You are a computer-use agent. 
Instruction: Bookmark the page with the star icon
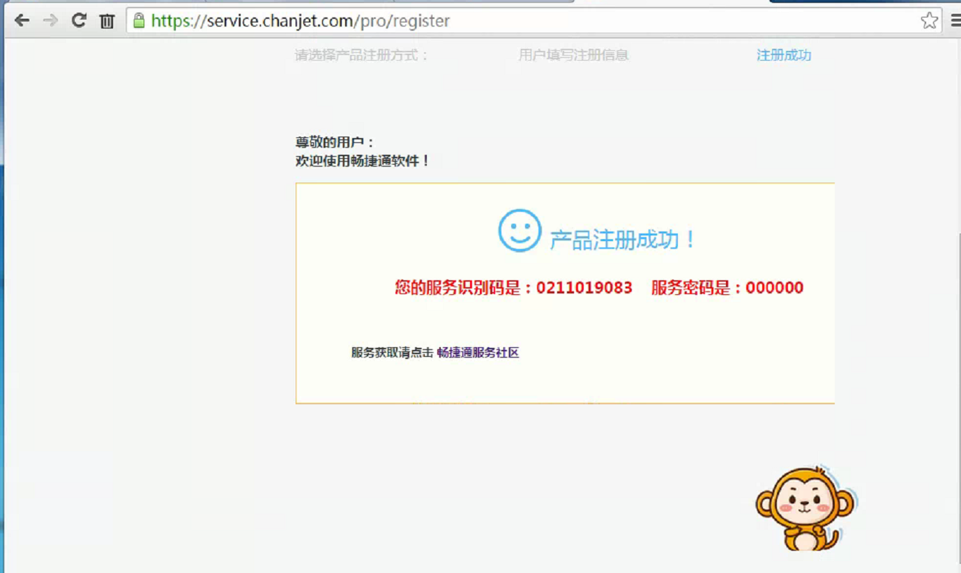(929, 20)
